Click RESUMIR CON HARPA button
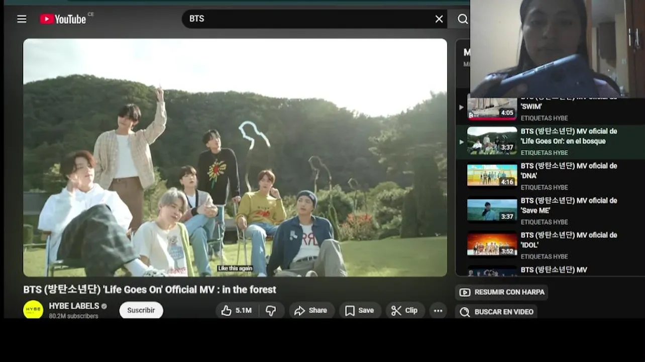The height and width of the screenshot is (362, 645). coord(502,292)
